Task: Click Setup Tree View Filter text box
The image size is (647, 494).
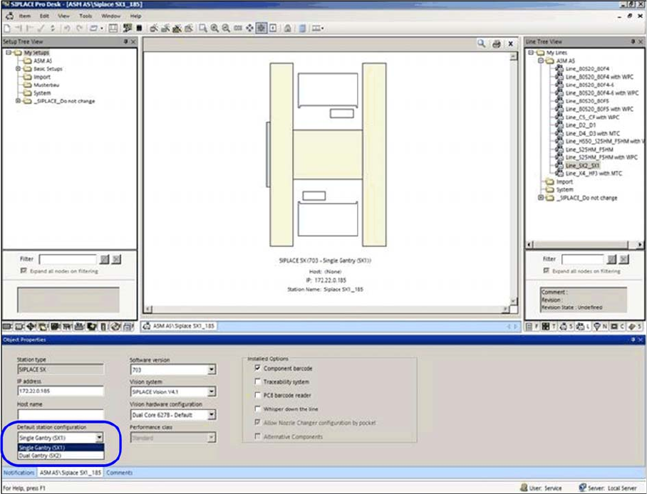Action: pyautogui.click(x=68, y=259)
